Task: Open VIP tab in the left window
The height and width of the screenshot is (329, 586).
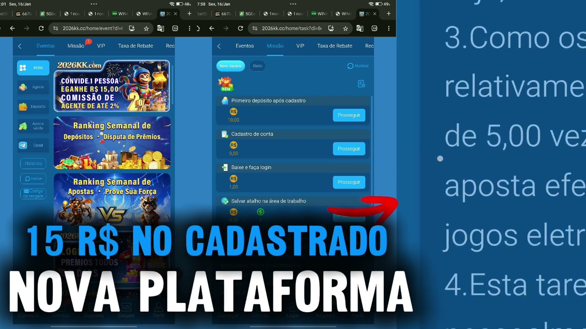Action: pyautogui.click(x=101, y=46)
